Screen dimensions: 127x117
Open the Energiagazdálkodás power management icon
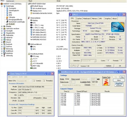point(7,20)
